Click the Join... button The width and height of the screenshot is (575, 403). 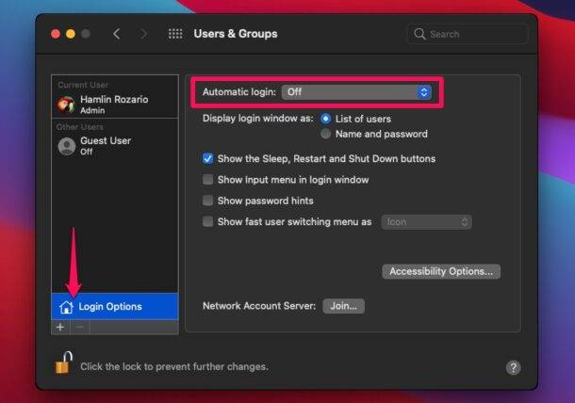pyautogui.click(x=344, y=306)
